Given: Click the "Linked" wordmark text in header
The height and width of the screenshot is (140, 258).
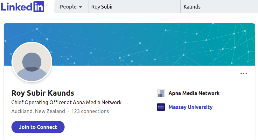Looking at the screenshot, I should 17,7.
